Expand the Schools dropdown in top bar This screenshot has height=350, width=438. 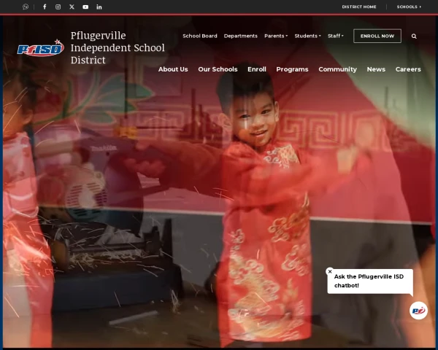[x=409, y=7]
